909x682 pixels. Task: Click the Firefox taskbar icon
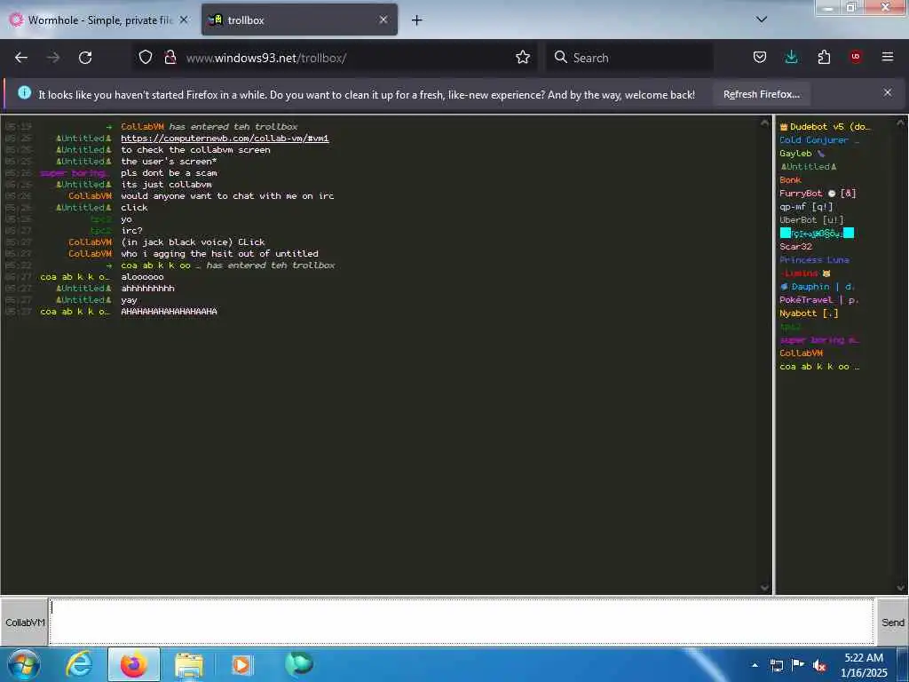click(134, 664)
